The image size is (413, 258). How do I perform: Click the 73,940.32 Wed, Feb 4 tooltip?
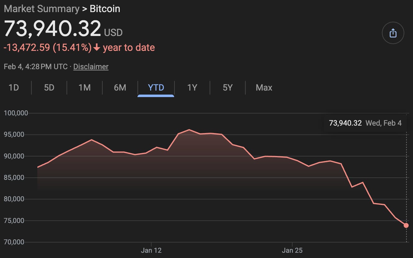pos(365,123)
